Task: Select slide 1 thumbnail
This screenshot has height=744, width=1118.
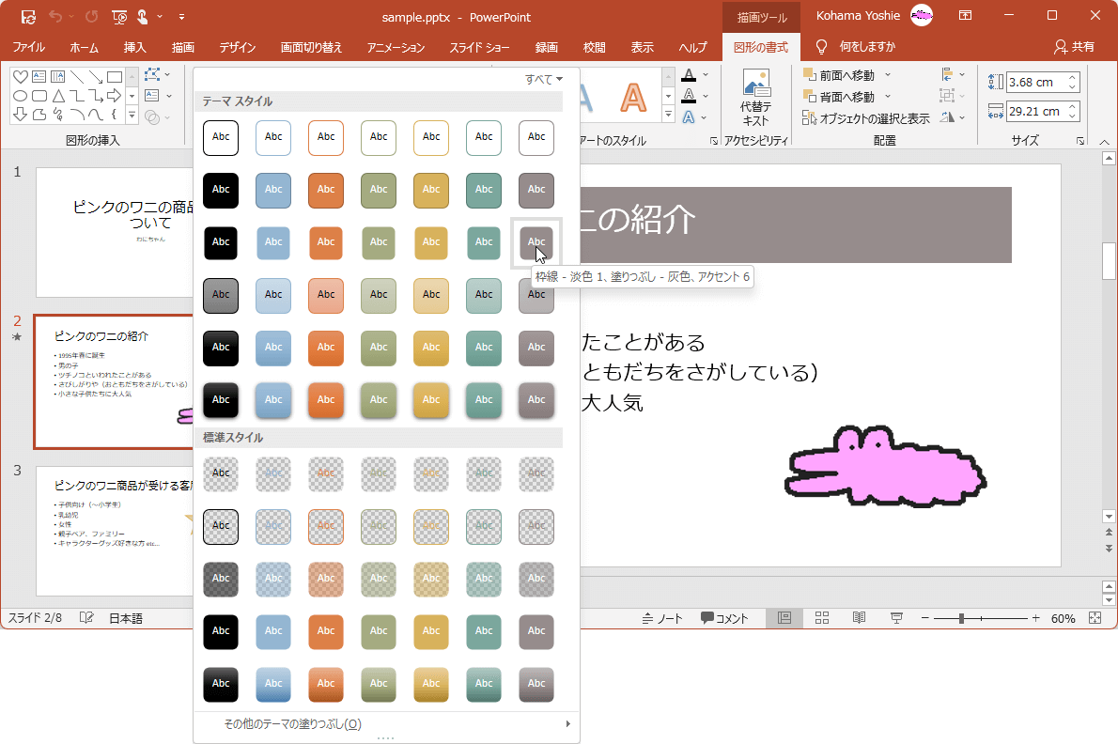Action: pos(115,232)
